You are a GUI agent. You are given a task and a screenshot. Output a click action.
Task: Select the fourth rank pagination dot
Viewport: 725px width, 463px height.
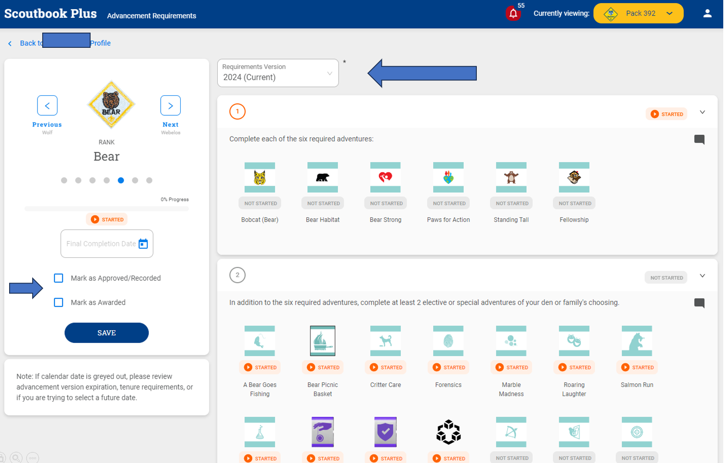coord(107,180)
